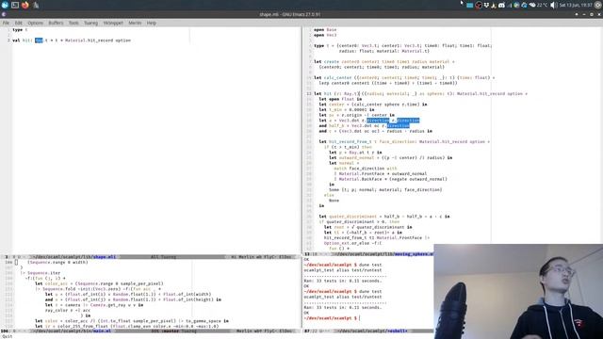Screen dimensions: 603x339
Task: Click Tuareg mode indicator in shape.mli mode line
Action: coord(168,257)
